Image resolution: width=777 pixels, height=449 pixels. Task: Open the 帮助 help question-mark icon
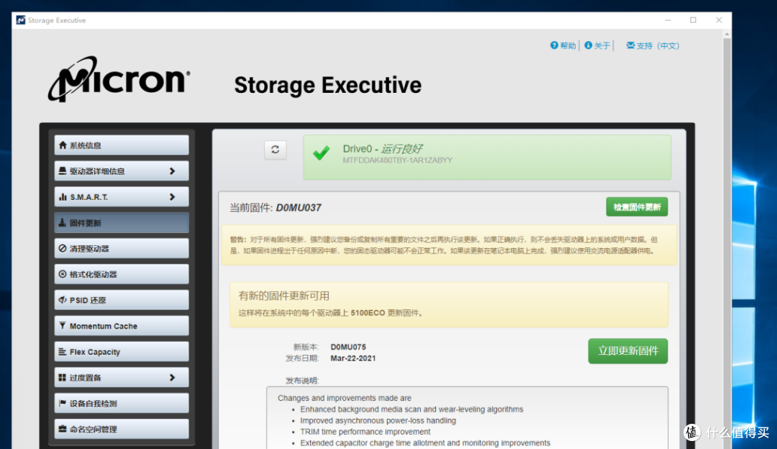pyautogui.click(x=554, y=45)
